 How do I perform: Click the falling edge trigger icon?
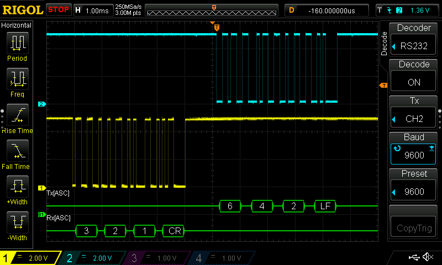390,10
